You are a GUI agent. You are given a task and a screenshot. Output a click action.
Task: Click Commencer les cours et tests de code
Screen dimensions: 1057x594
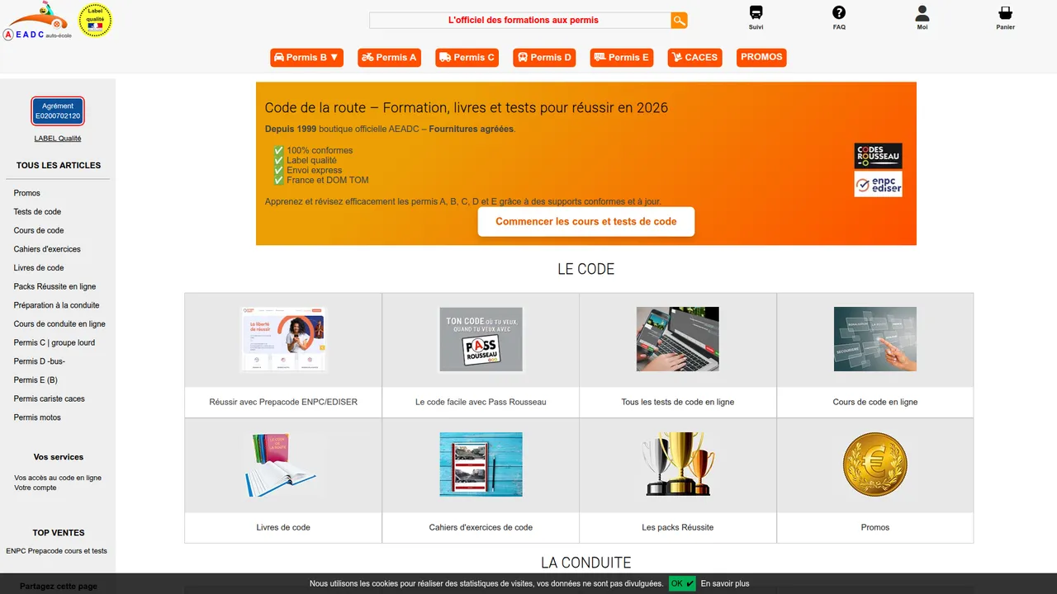tap(586, 222)
